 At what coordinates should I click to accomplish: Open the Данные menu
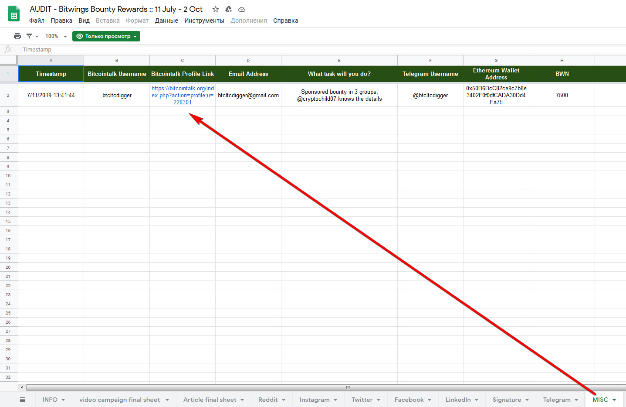coord(166,21)
